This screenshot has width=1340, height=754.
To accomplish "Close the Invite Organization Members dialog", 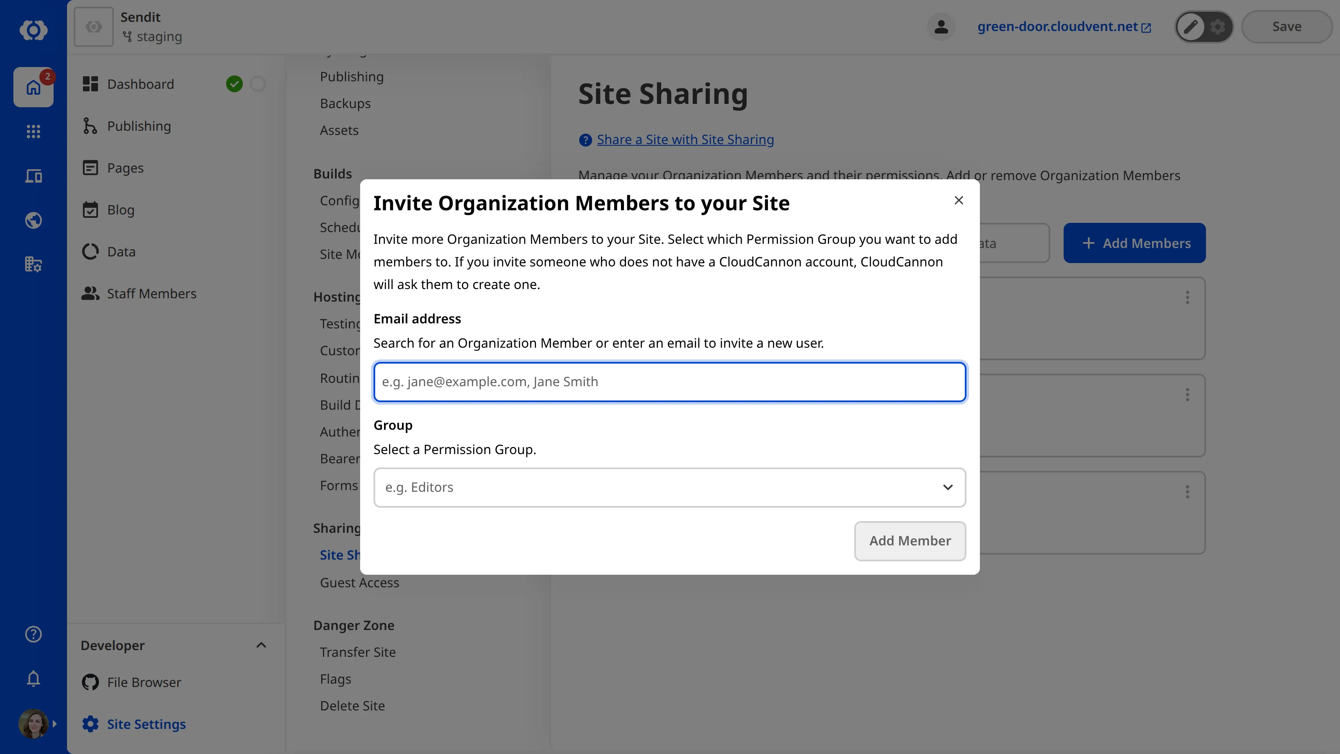I will point(959,200).
